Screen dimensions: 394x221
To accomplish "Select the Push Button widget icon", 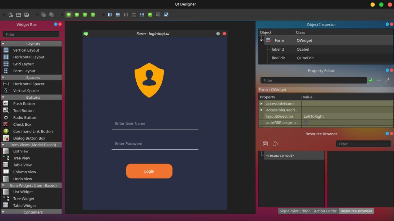I will pos(6,104).
